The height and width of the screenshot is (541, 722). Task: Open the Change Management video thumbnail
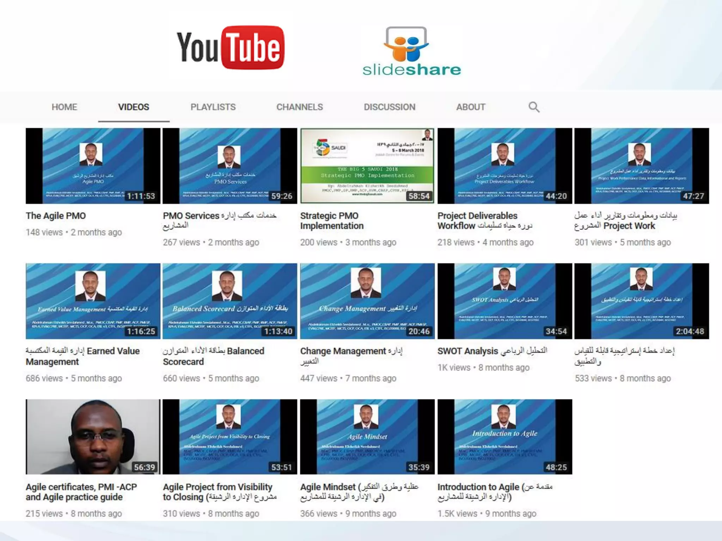pos(367,301)
